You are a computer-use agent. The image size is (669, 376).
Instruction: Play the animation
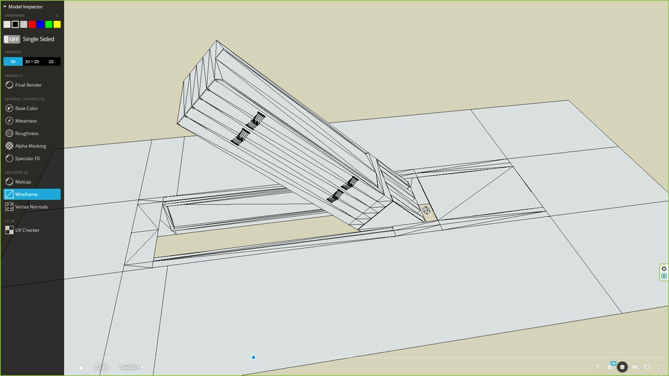point(81,368)
